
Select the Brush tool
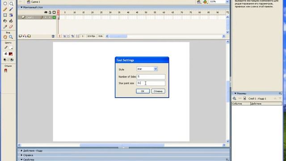tap(11, 9)
